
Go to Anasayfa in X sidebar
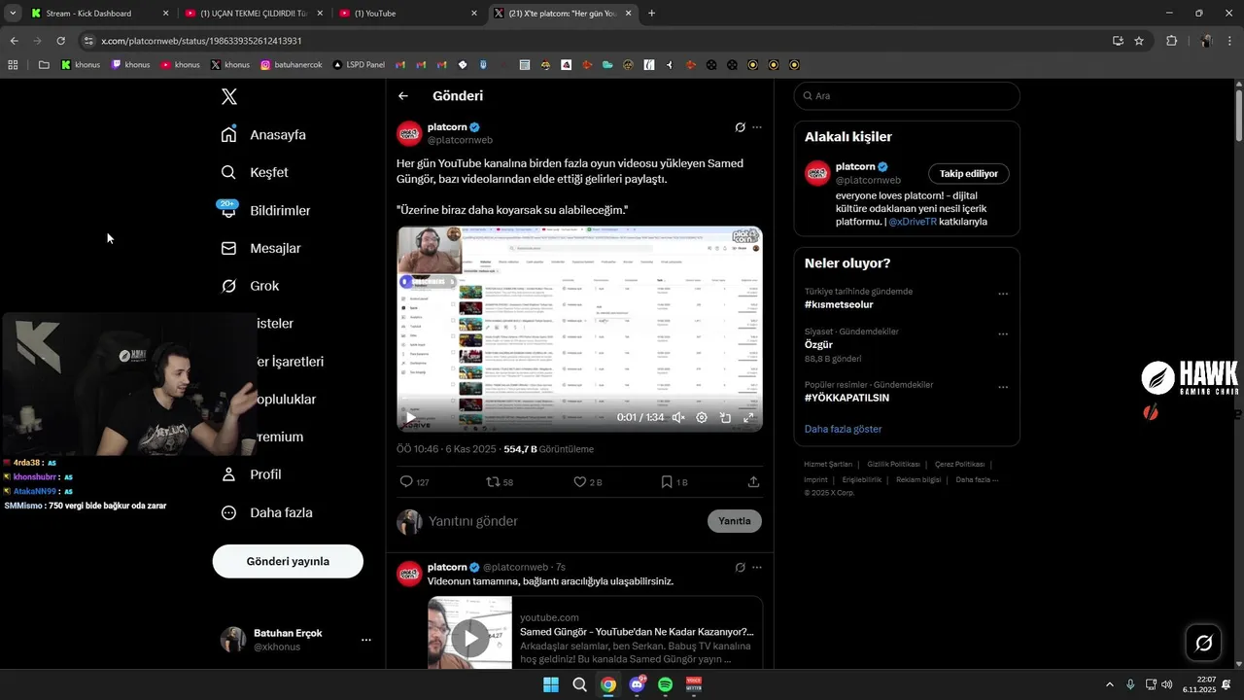point(263,134)
